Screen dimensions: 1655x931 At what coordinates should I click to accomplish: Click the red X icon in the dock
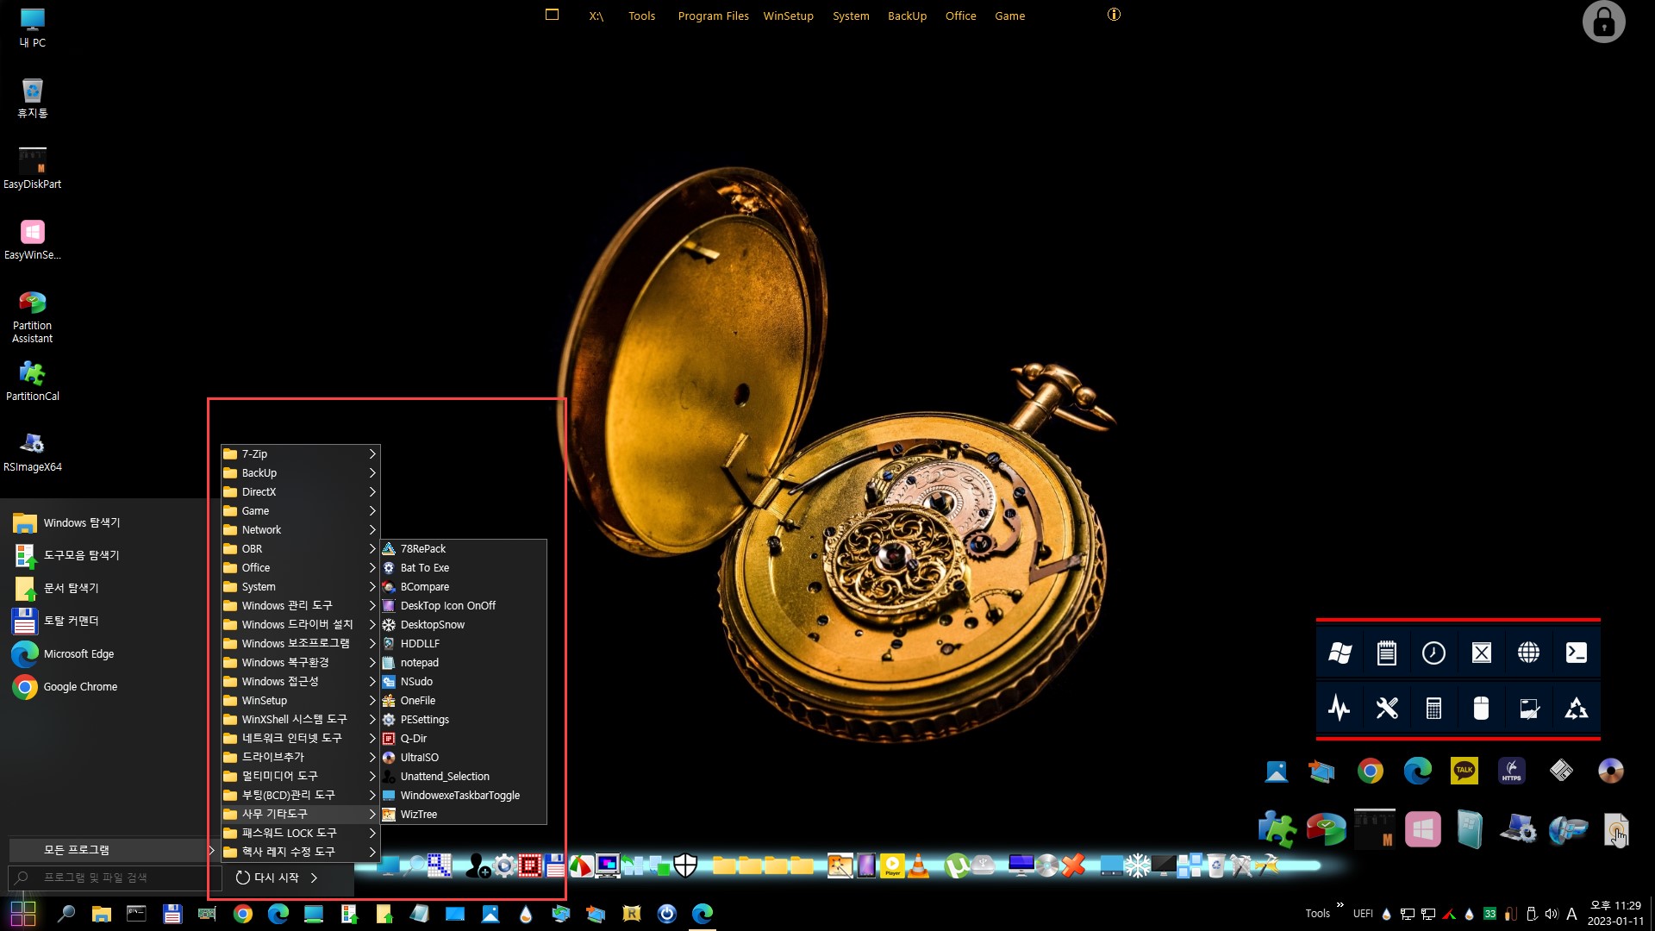tap(1073, 865)
